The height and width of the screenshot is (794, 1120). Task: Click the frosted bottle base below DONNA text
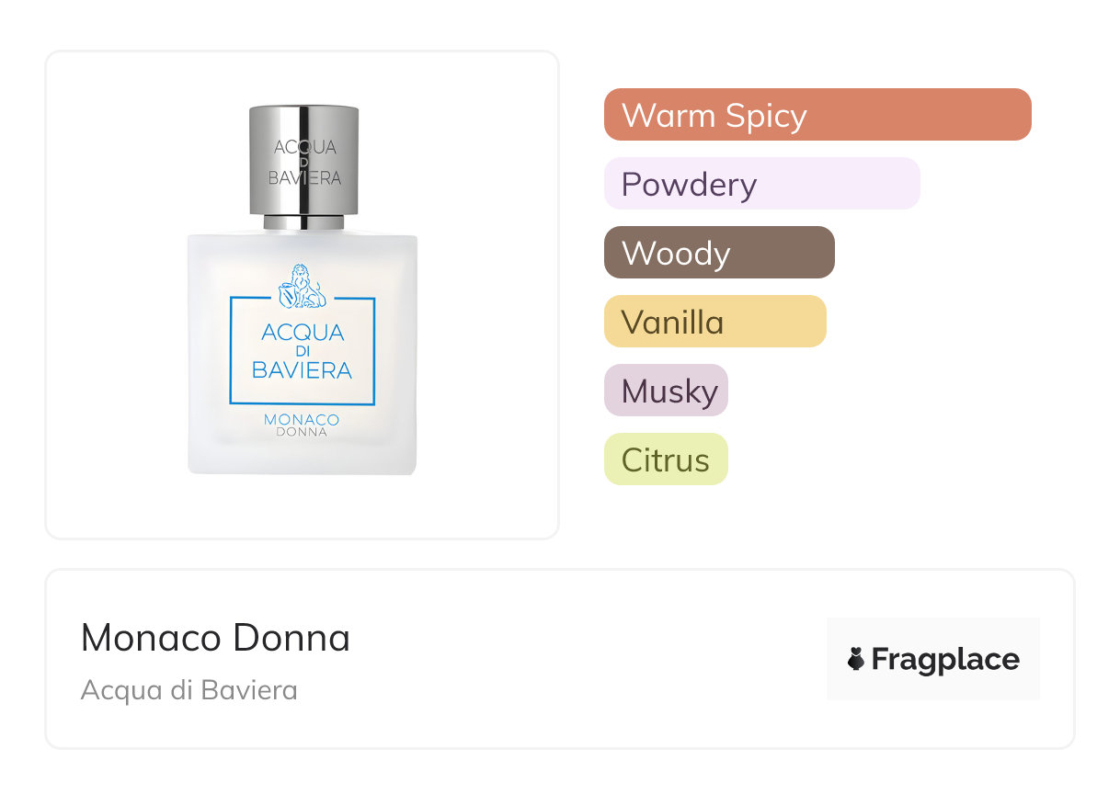tap(302, 457)
